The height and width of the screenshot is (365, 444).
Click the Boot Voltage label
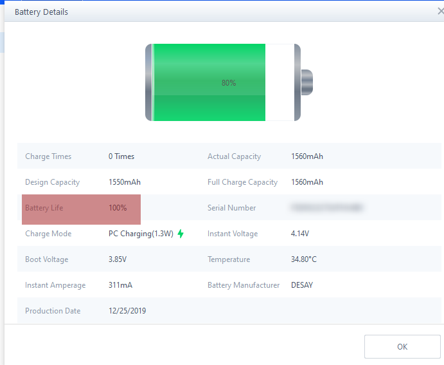(47, 259)
